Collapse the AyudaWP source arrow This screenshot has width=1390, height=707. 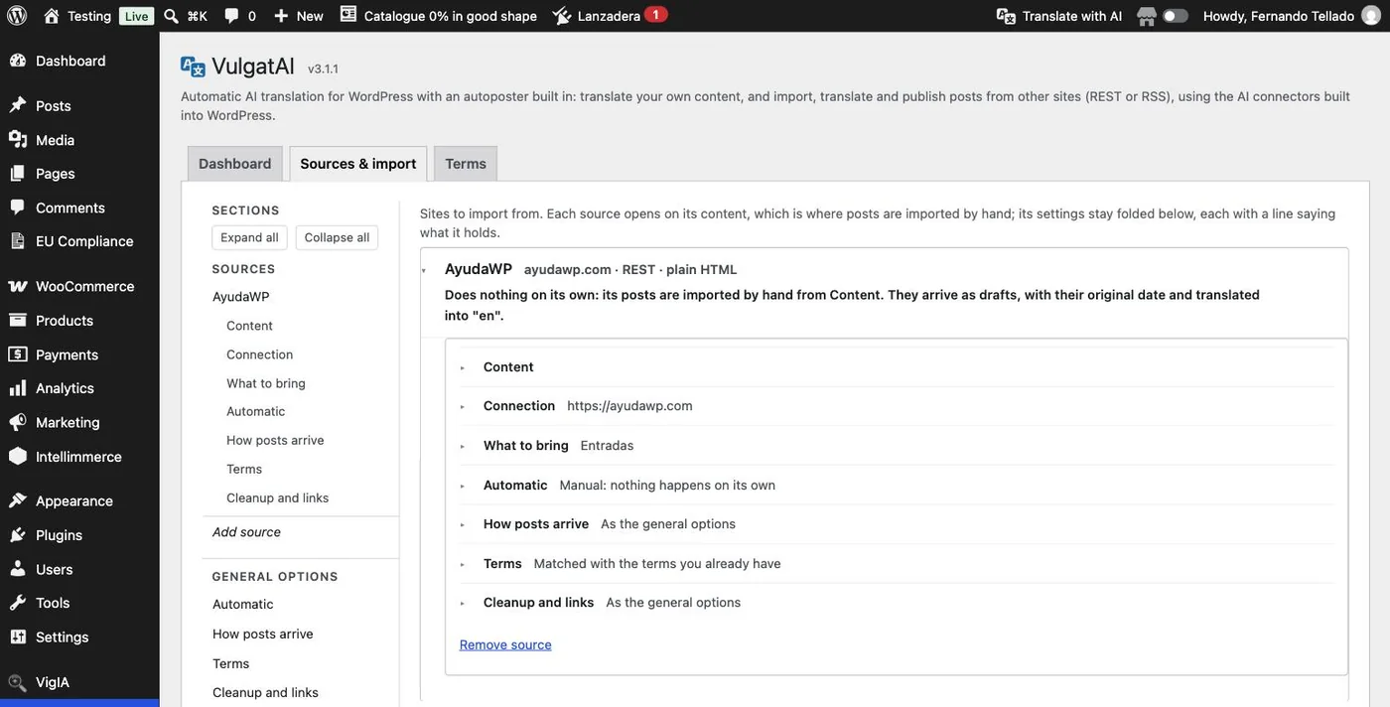(x=424, y=270)
